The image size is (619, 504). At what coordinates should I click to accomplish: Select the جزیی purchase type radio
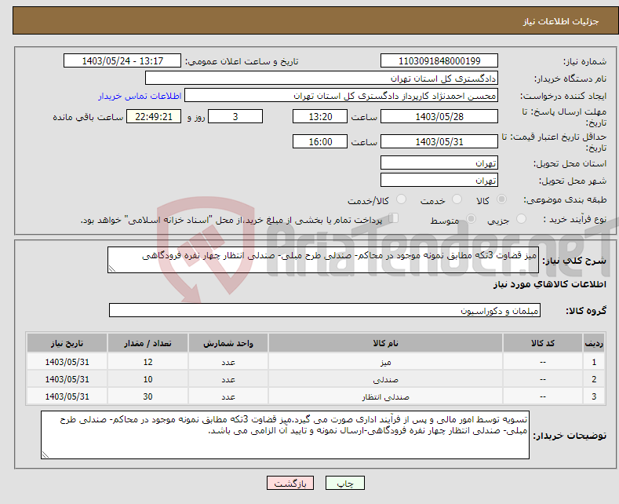point(521,219)
